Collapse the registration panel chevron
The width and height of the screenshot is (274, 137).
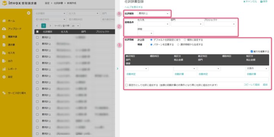pyautogui.click(x=118, y=68)
